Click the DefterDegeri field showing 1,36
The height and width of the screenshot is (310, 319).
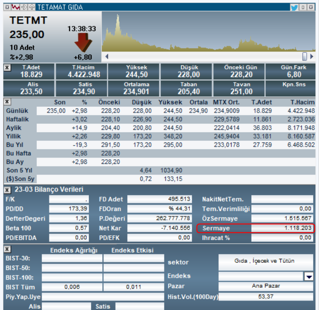pyautogui.click(x=69, y=218)
